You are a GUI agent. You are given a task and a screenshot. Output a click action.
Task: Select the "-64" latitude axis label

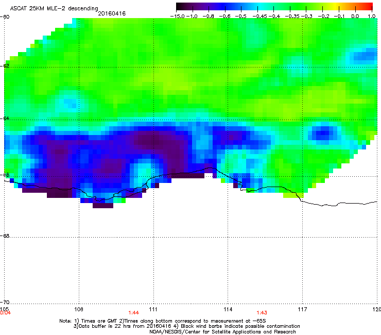[x=5, y=118]
